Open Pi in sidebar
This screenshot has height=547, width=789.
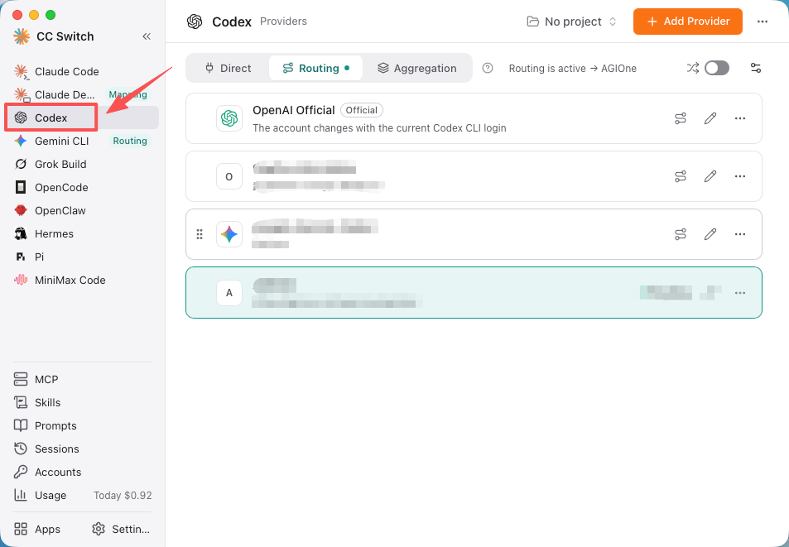click(x=82, y=257)
